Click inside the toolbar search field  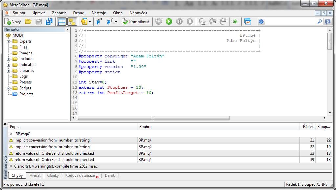tap(291, 21)
